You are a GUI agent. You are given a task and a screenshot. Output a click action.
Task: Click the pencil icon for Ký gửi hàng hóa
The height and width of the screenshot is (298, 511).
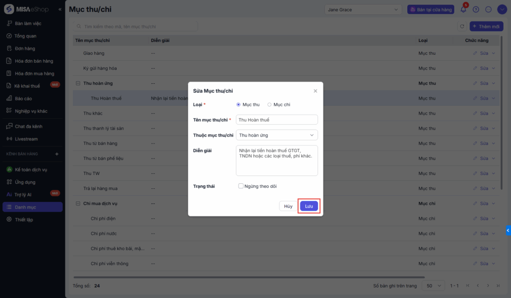[475, 68]
